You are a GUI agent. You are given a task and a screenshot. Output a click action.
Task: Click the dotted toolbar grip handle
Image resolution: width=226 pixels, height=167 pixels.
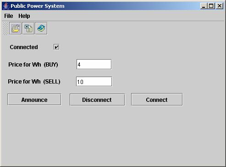[5, 28]
